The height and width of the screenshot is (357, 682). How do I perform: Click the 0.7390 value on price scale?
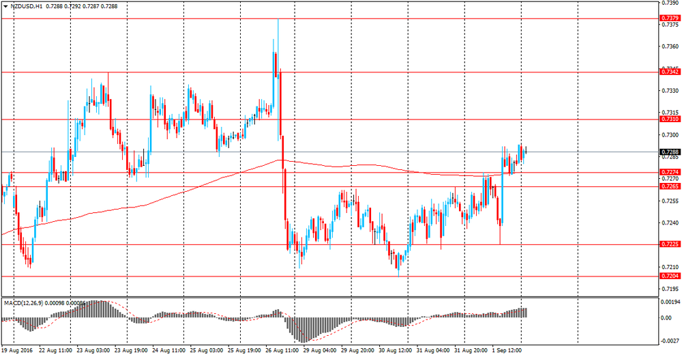[x=670, y=3]
